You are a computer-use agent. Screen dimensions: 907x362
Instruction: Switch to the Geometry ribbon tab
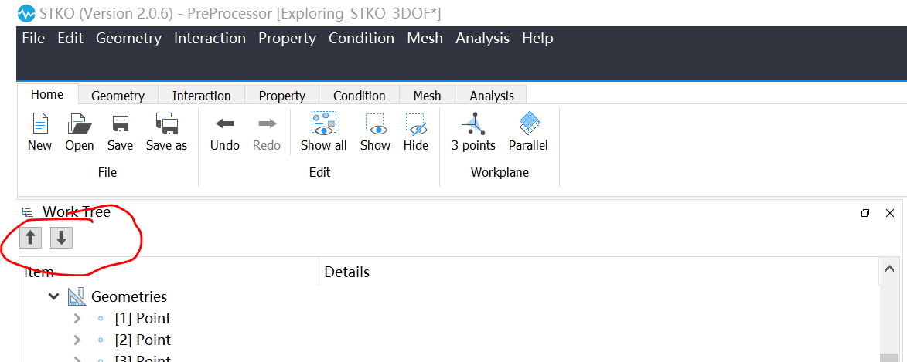point(118,96)
